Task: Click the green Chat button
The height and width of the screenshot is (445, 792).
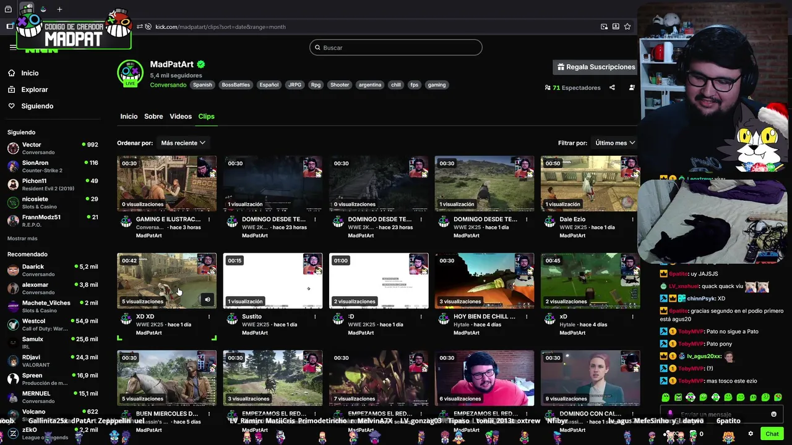Action: pyautogui.click(x=772, y=434)
